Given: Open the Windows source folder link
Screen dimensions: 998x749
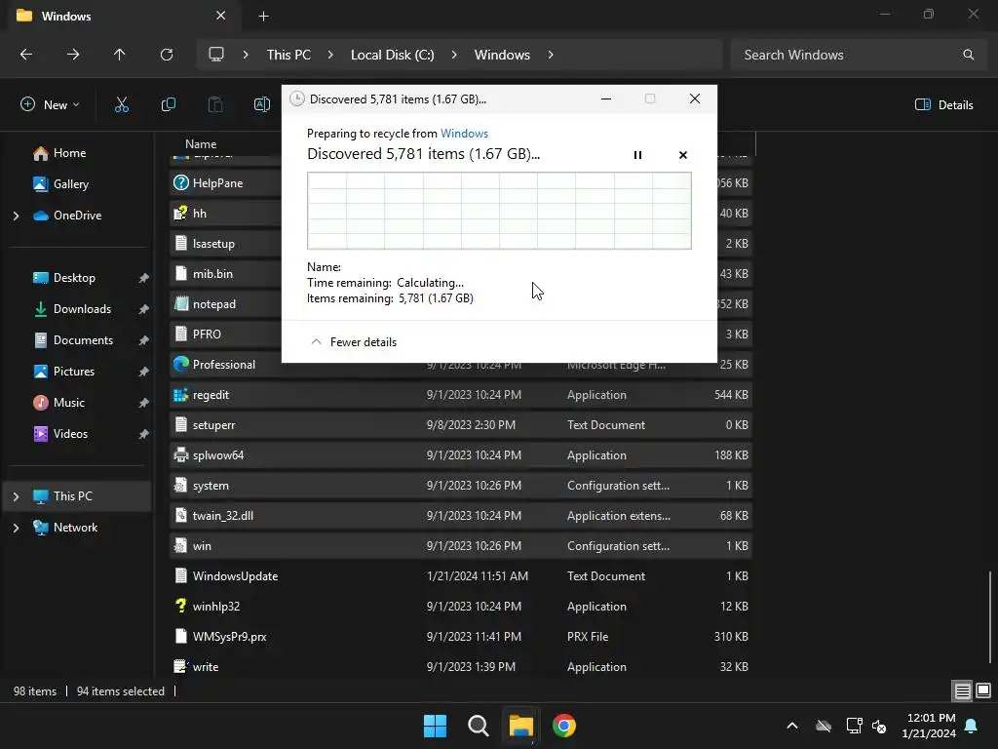Looking at the screenshot, I should tap(464, 133).
